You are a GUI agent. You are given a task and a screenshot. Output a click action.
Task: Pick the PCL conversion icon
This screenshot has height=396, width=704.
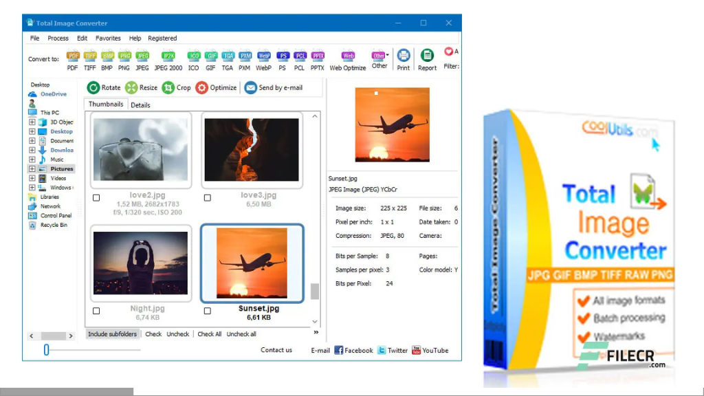point(300,56)
